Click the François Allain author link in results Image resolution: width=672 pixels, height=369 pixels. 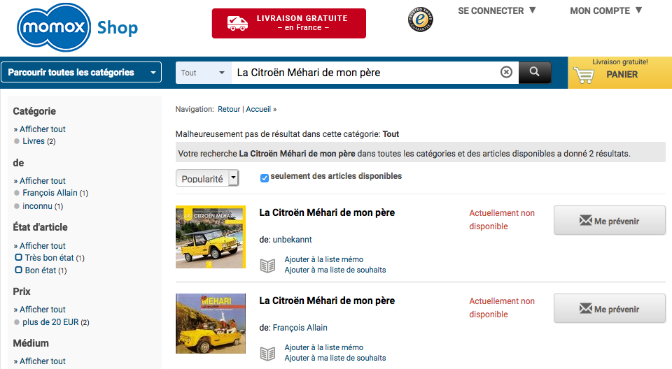tap(300, 328)
